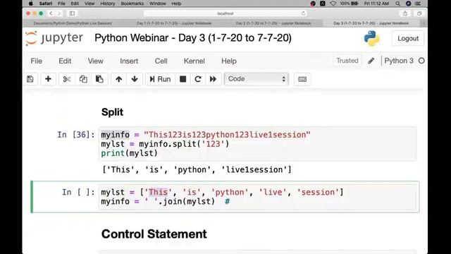Click inside the active join code cell
This screenshot has width=451, height=254.
click(x=257, y=197)
